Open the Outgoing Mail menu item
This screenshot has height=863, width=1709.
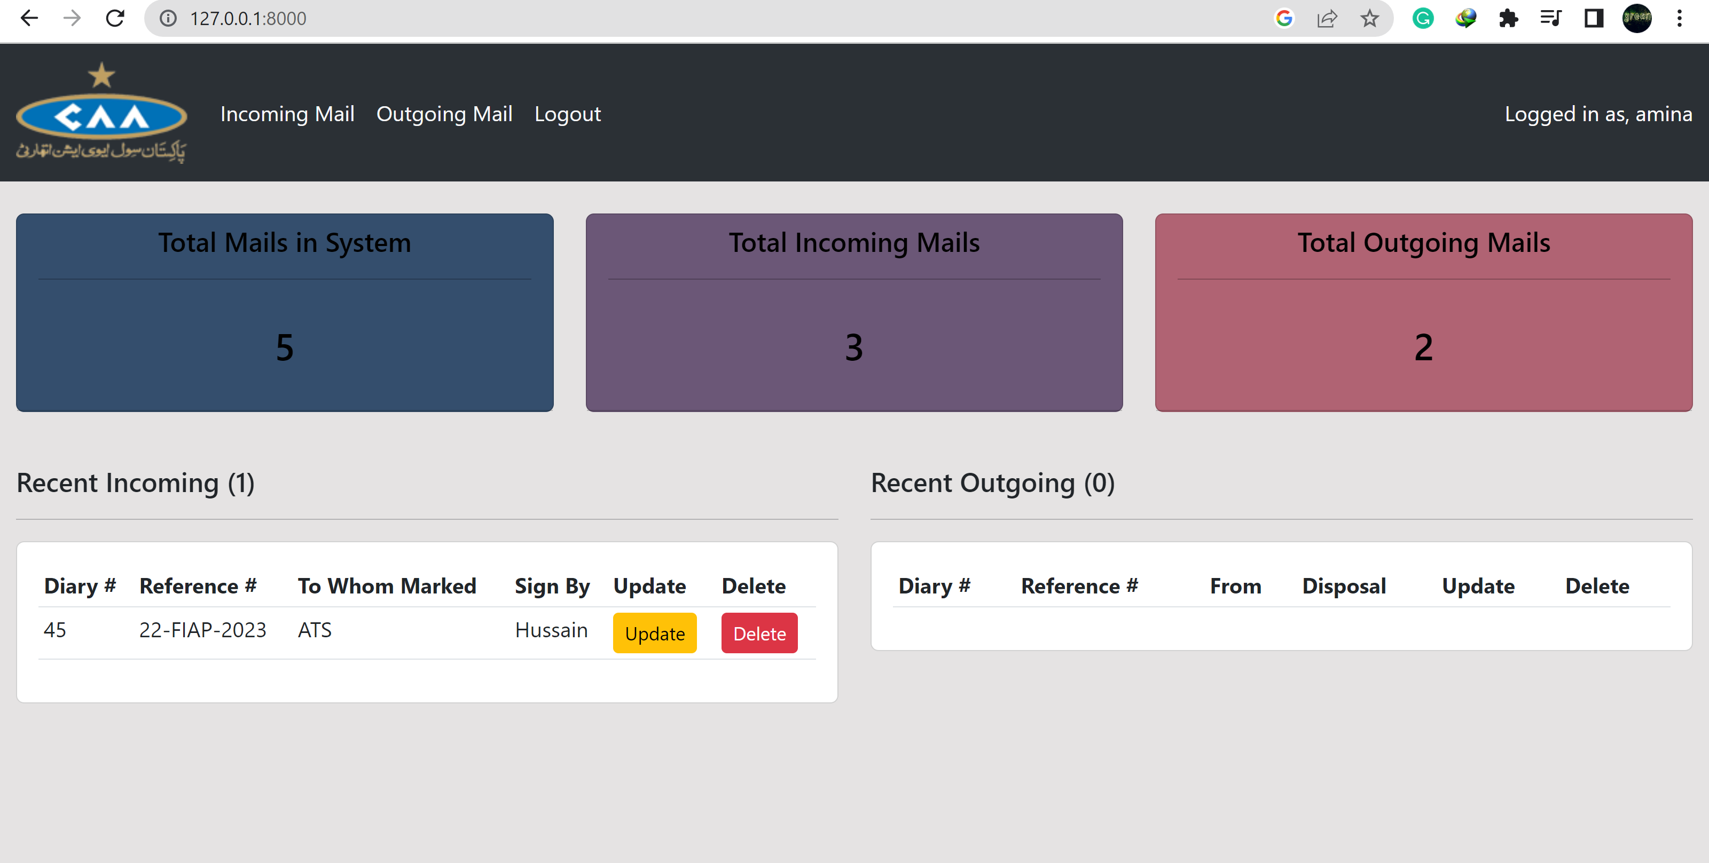coord(444,113)
